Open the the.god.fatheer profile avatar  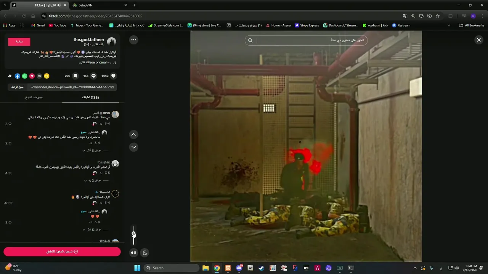pos(111,42)
